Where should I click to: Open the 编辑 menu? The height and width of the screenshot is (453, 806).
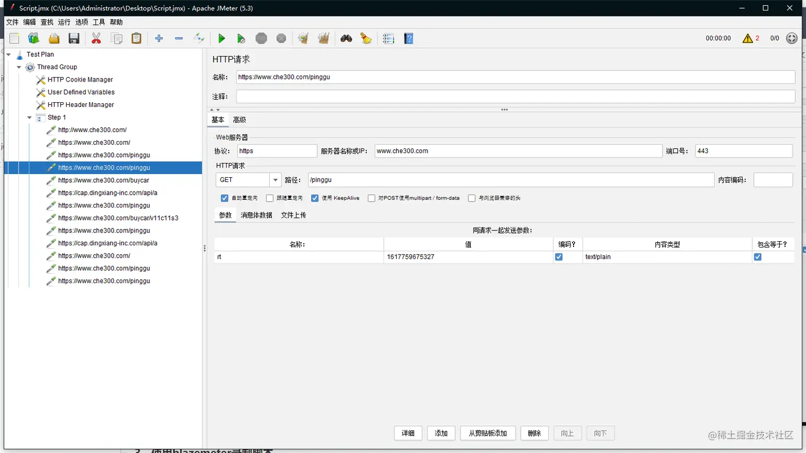[x=29, y=22]
